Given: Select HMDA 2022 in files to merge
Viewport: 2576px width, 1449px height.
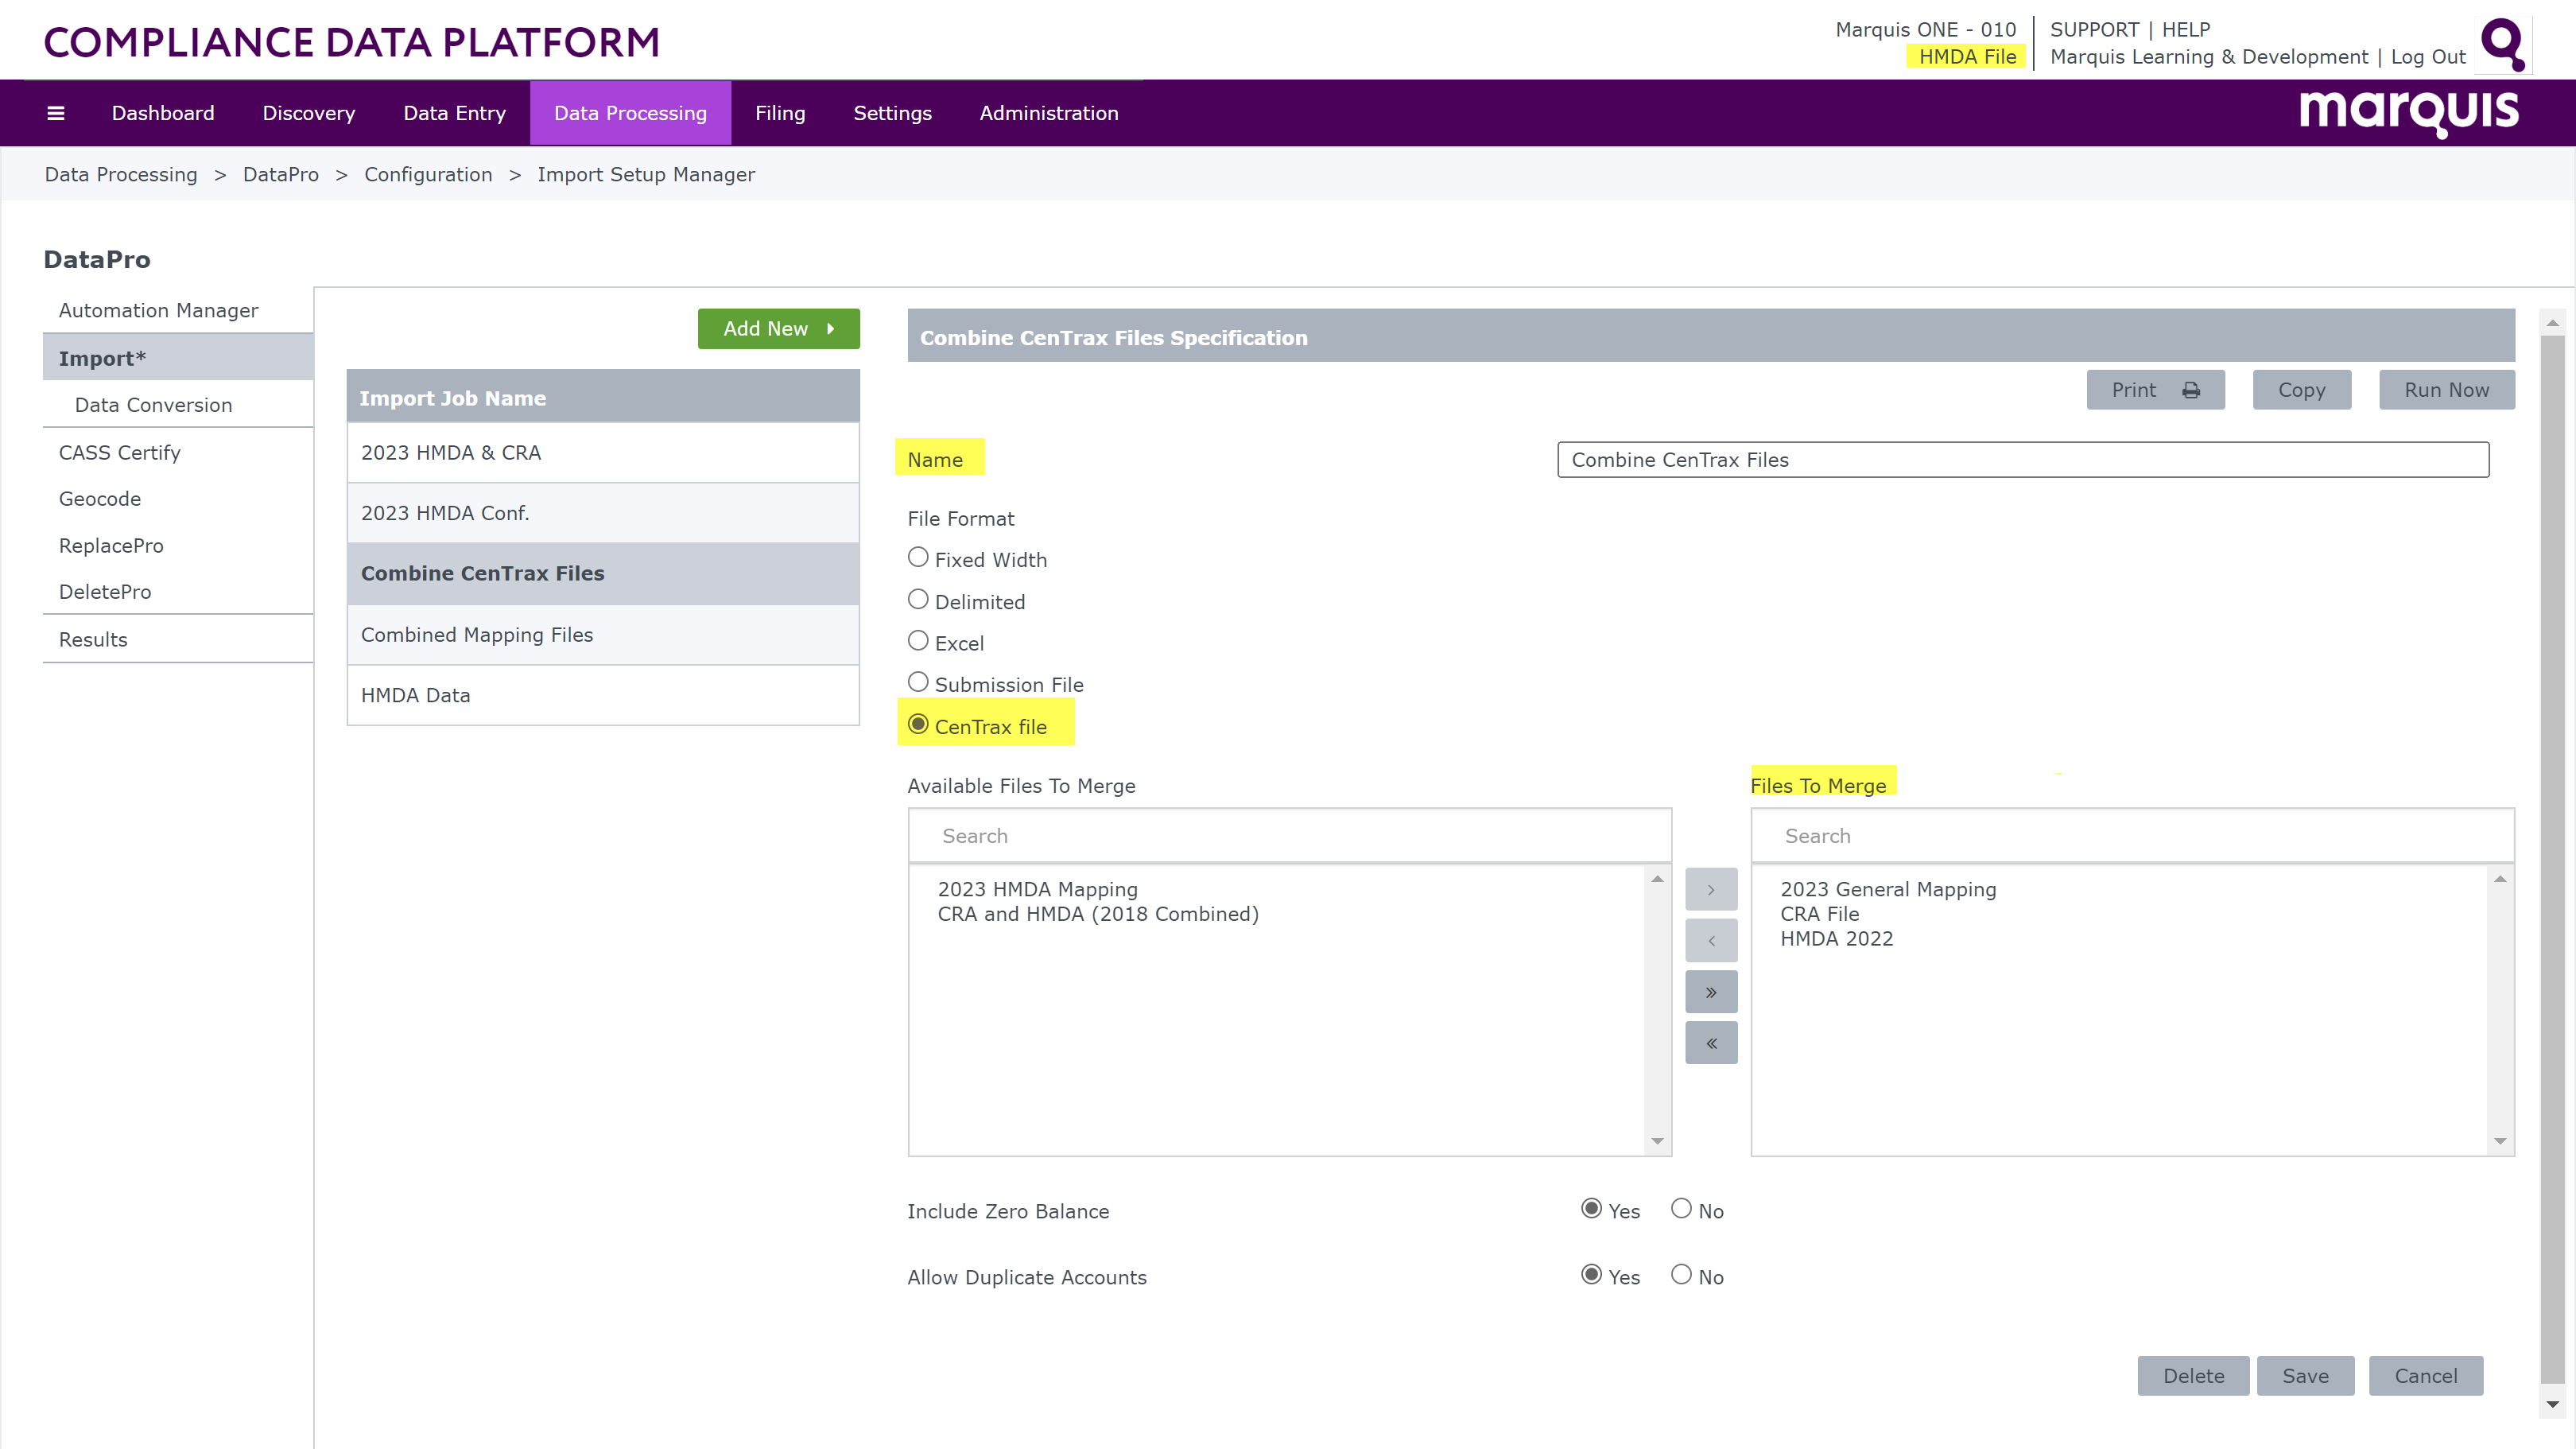Looking at the screenshot, I should pyautogui.click(x=1836, y=939).
